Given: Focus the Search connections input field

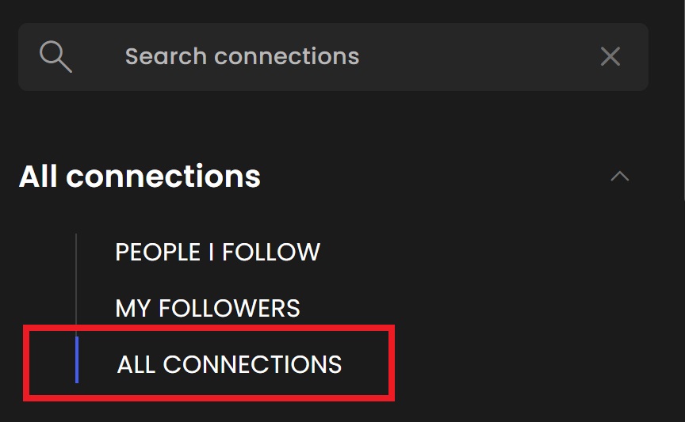Looking at the screenshot, I should (333, 57).
